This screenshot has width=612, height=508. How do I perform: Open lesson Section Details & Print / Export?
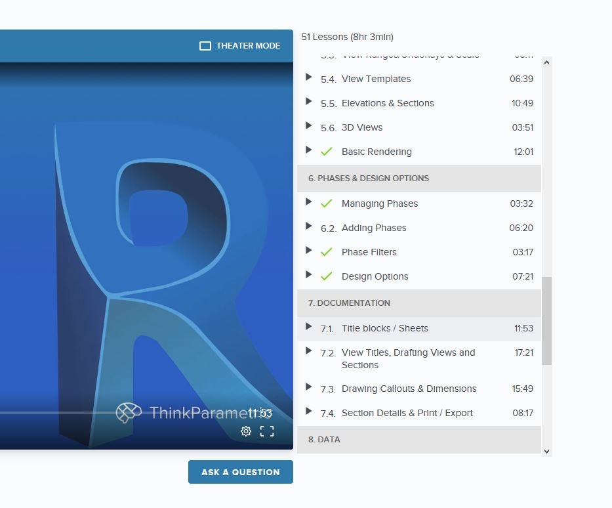[407, 413]
